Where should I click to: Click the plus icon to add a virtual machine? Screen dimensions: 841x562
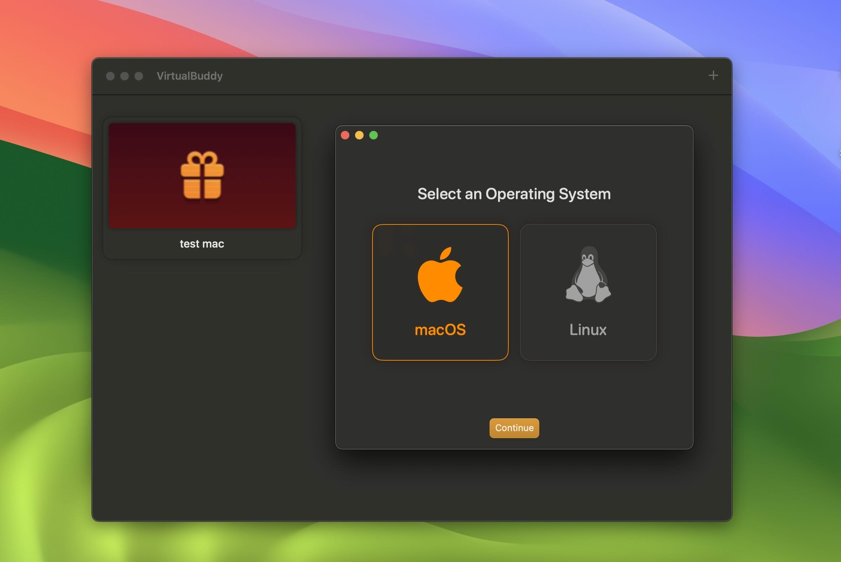tap(713, 76)
